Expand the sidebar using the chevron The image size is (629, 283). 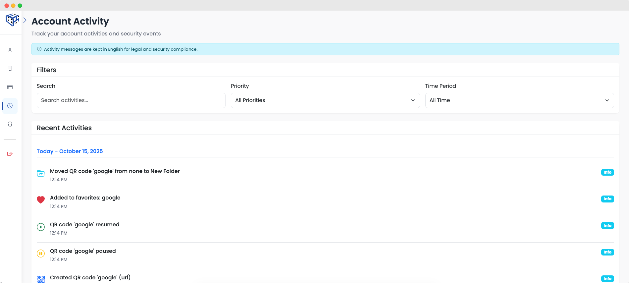[25, 20]
